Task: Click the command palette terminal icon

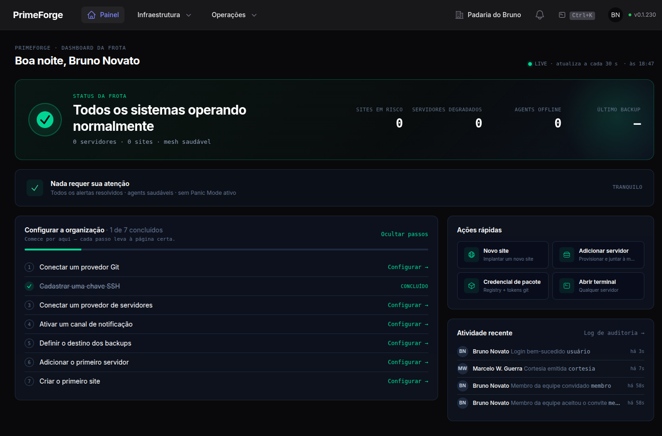Action: tap(562, 15)
